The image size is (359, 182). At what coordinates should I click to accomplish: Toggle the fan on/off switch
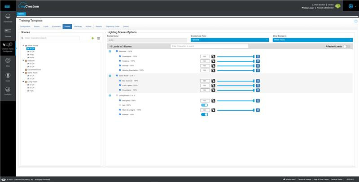pos(205,105)
